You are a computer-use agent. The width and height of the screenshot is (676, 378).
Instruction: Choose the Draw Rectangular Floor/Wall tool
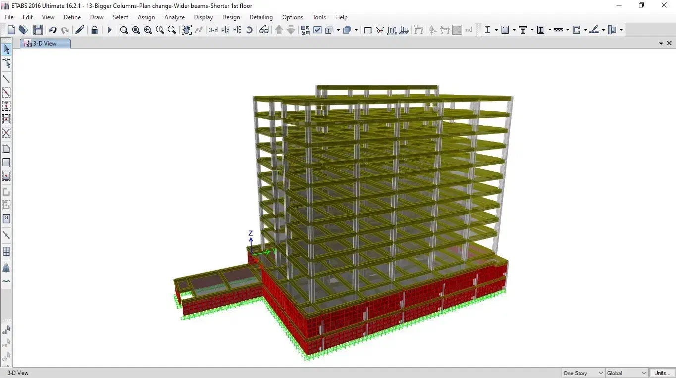6,162
